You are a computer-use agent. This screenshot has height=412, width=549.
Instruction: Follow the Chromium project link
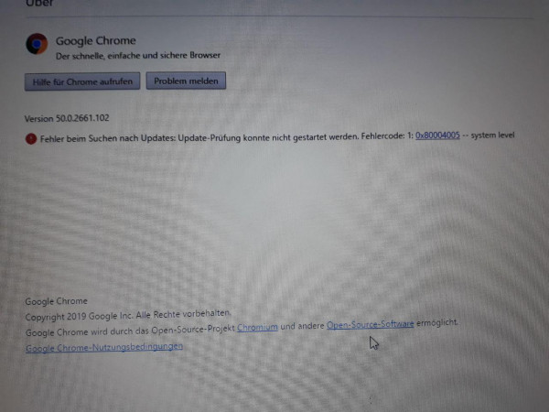point(257,327)
